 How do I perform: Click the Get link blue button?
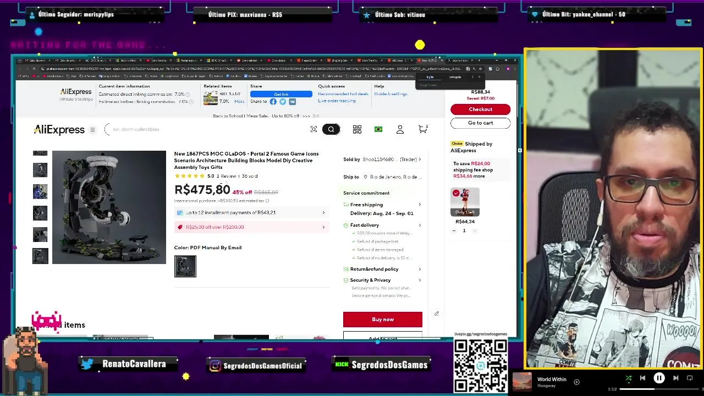pos(281,94)
